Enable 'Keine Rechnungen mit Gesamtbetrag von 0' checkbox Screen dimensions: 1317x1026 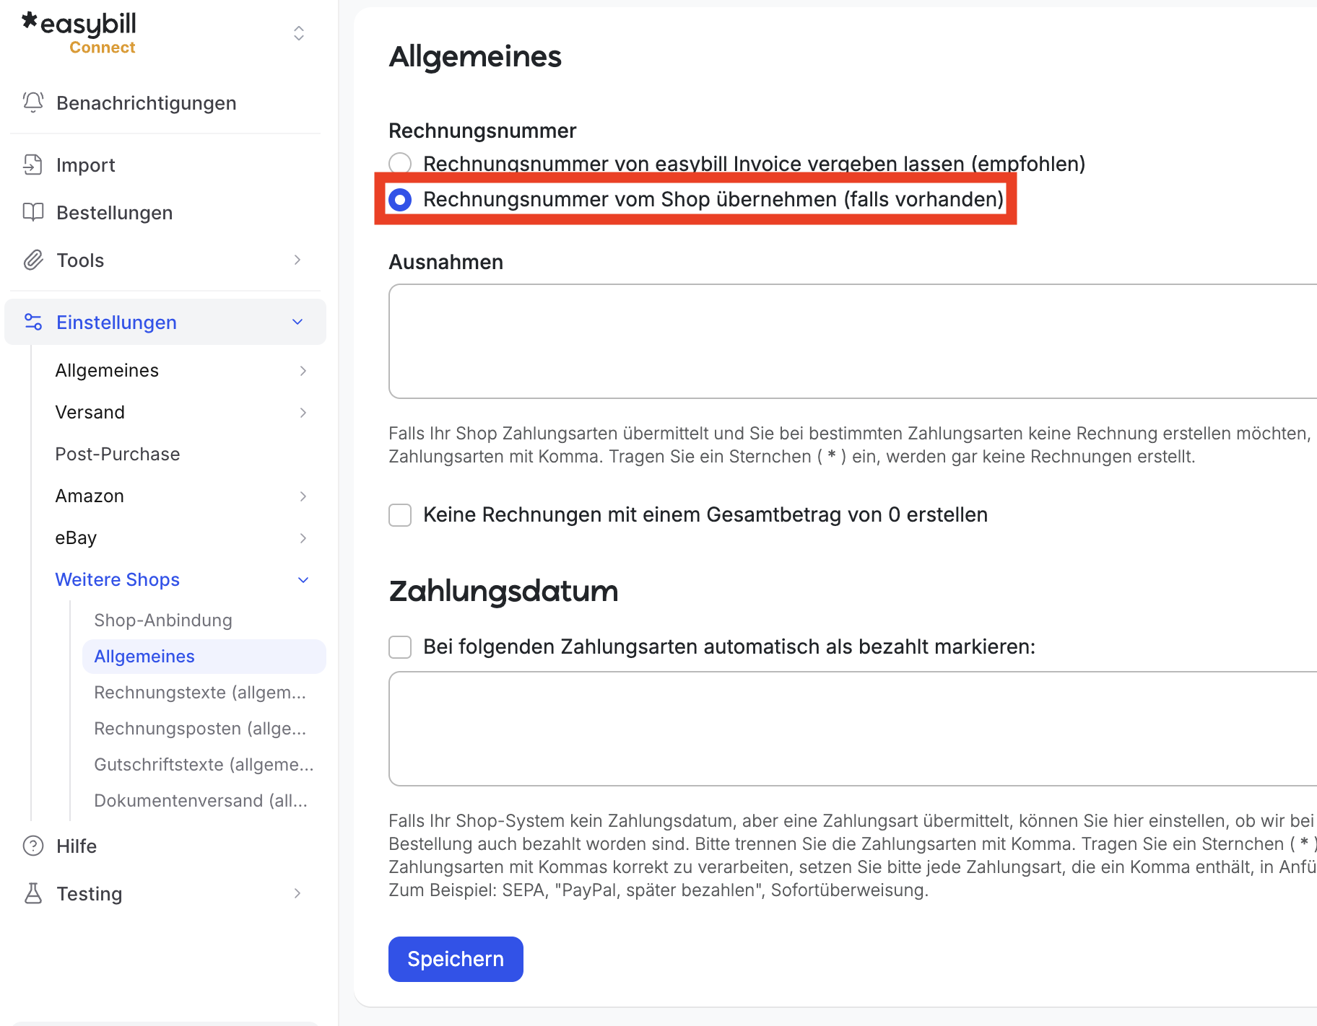[400, 514]
